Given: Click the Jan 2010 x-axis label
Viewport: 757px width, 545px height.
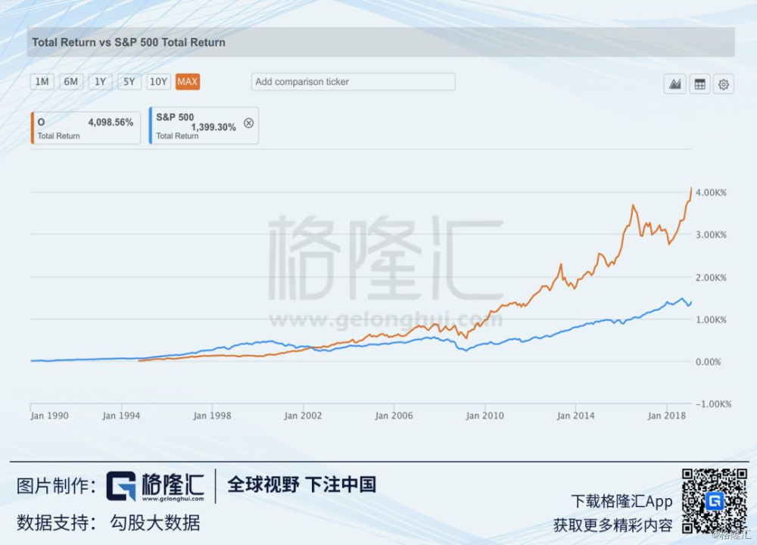Looking at the screenshot, I should pos(484,416).
